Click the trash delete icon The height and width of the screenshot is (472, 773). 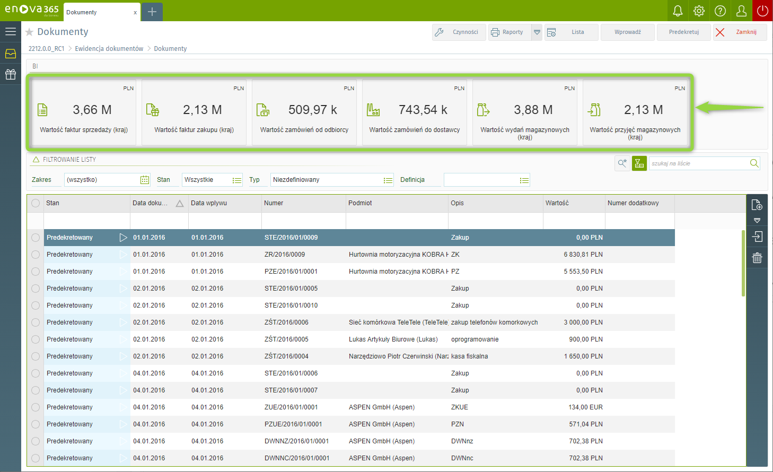coord(757,258)
